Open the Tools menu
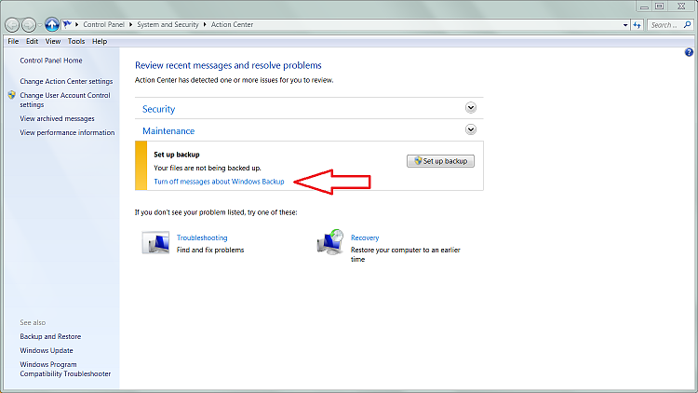Image resolution: width=698 pixels, height=393 pixels. pyautogui.click(x=76, y=41)
